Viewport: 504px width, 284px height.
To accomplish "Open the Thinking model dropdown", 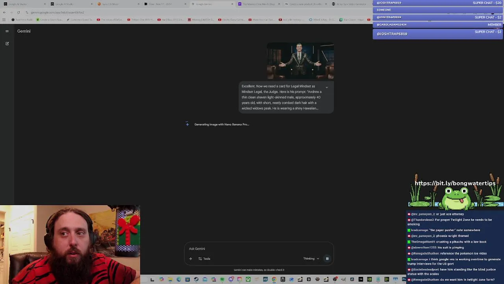I will (311, 259).
